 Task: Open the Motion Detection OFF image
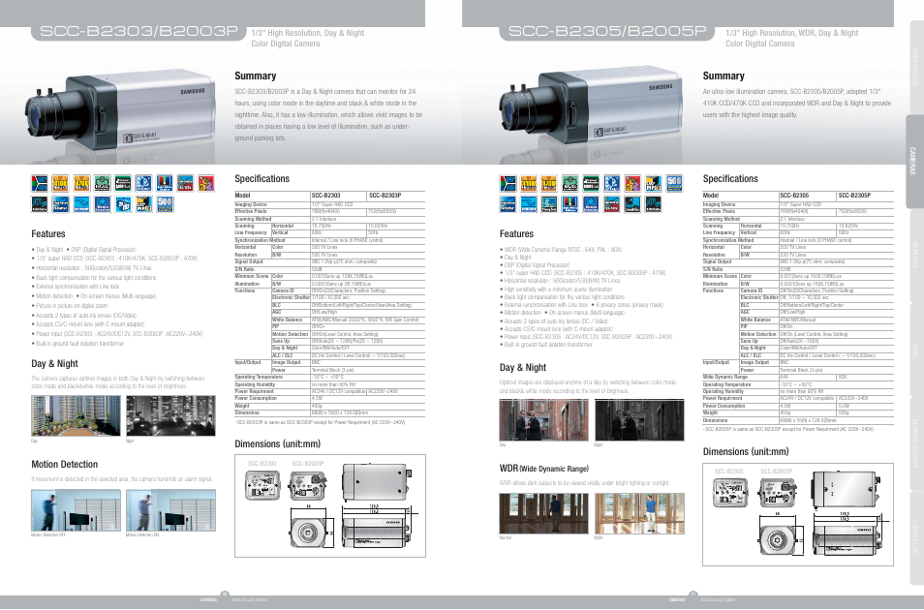point(76,510)
